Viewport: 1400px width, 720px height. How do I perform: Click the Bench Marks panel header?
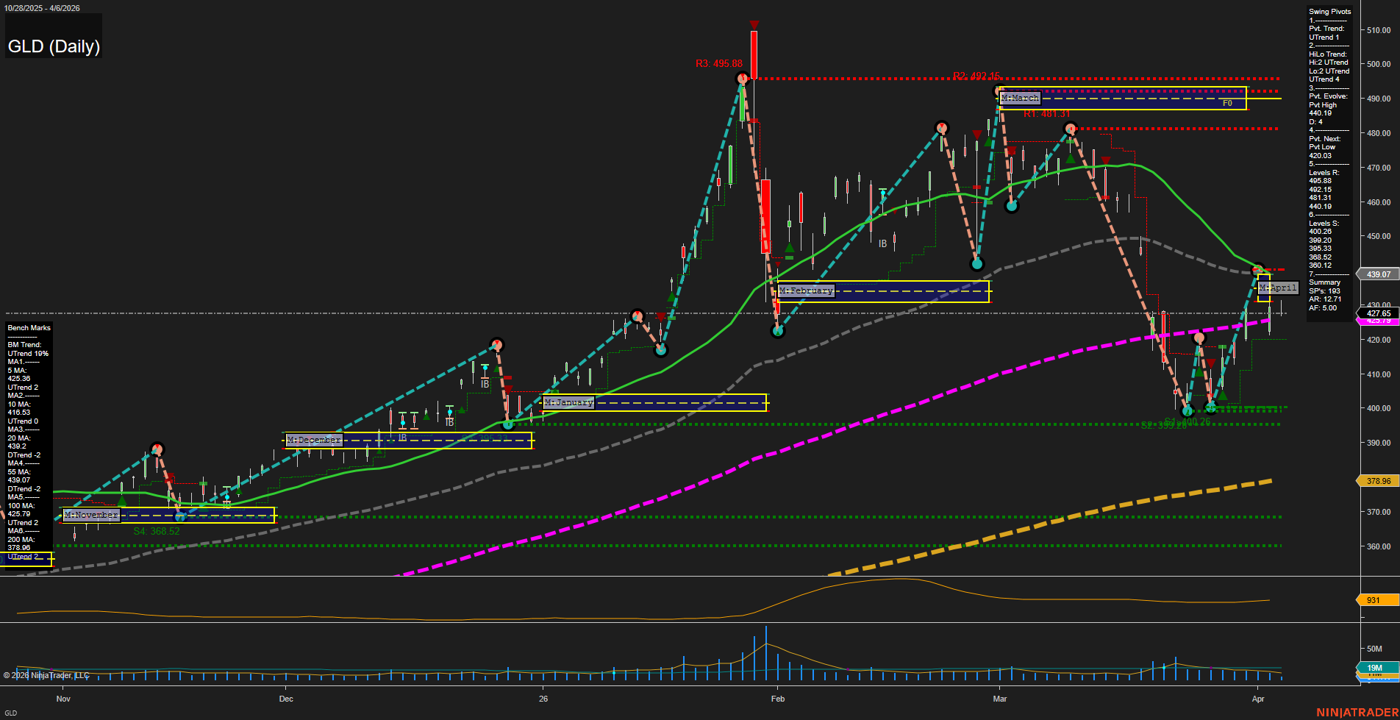[x=28, y=327]
